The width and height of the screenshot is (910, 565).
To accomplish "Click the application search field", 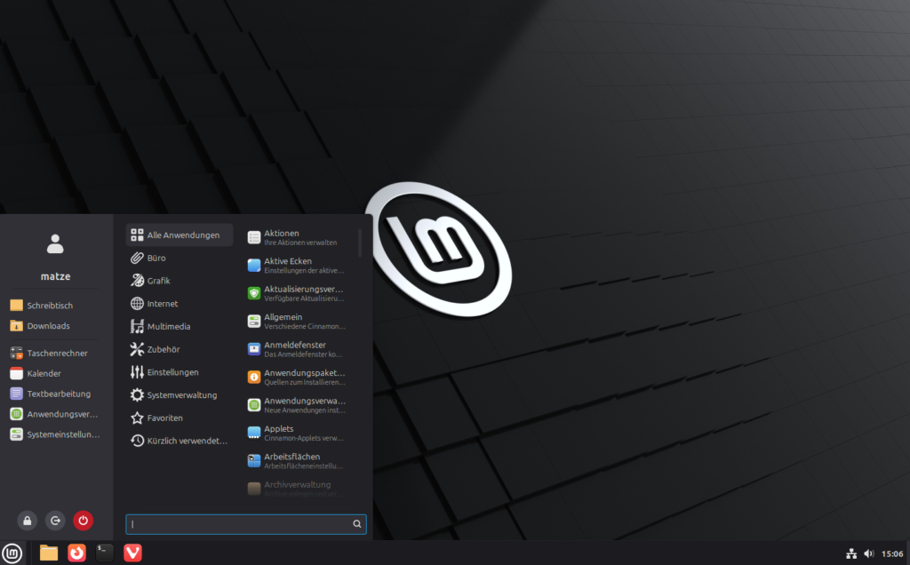I will pos(240,524).
